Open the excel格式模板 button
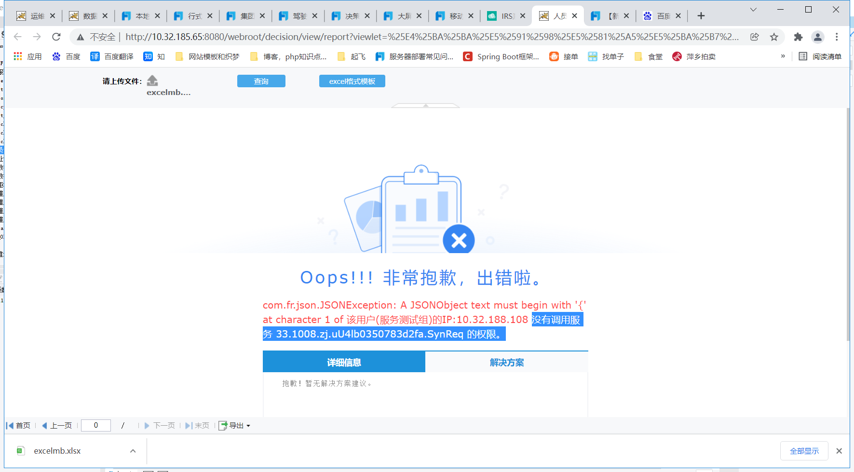The image size is (854, 472). (x=352, y=81)
